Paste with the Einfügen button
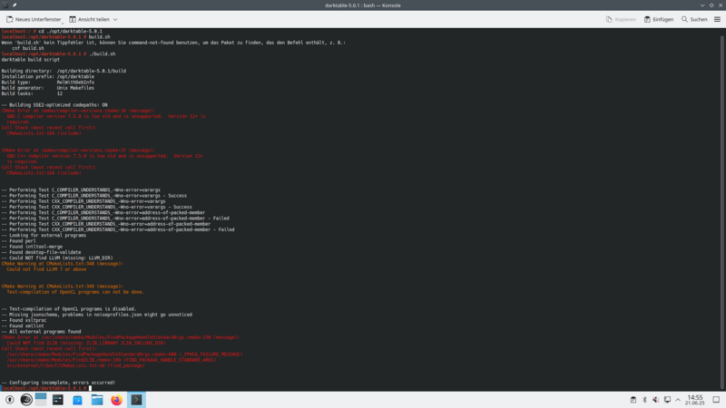This screenshot has height=408, width=726. tap(659, 19)
